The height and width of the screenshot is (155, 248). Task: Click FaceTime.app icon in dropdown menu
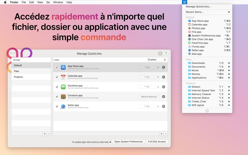[x=189, y=43]
